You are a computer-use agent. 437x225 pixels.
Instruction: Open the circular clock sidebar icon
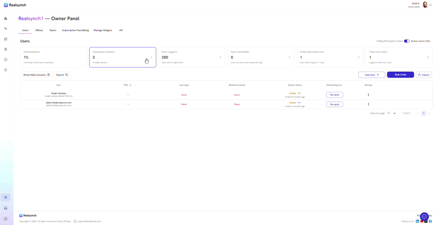pos(5,60)
